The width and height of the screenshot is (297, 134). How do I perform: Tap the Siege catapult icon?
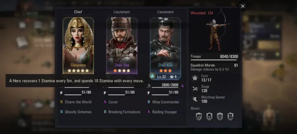(x=195, y=88)
